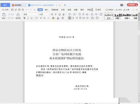140x104 pixels.
Task: Toggle italic formatting
Action: [x=28, y=18]
